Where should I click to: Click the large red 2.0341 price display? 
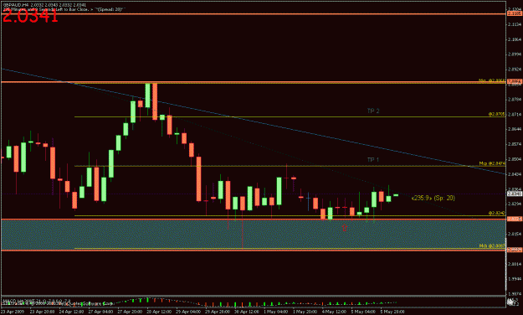tap(30, 17)
